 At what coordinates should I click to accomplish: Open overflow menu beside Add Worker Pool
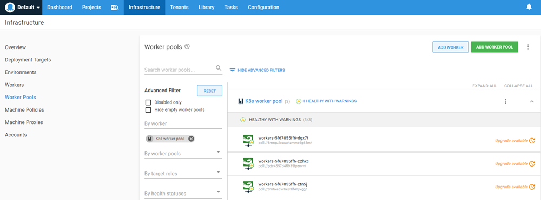click(528, 47)
